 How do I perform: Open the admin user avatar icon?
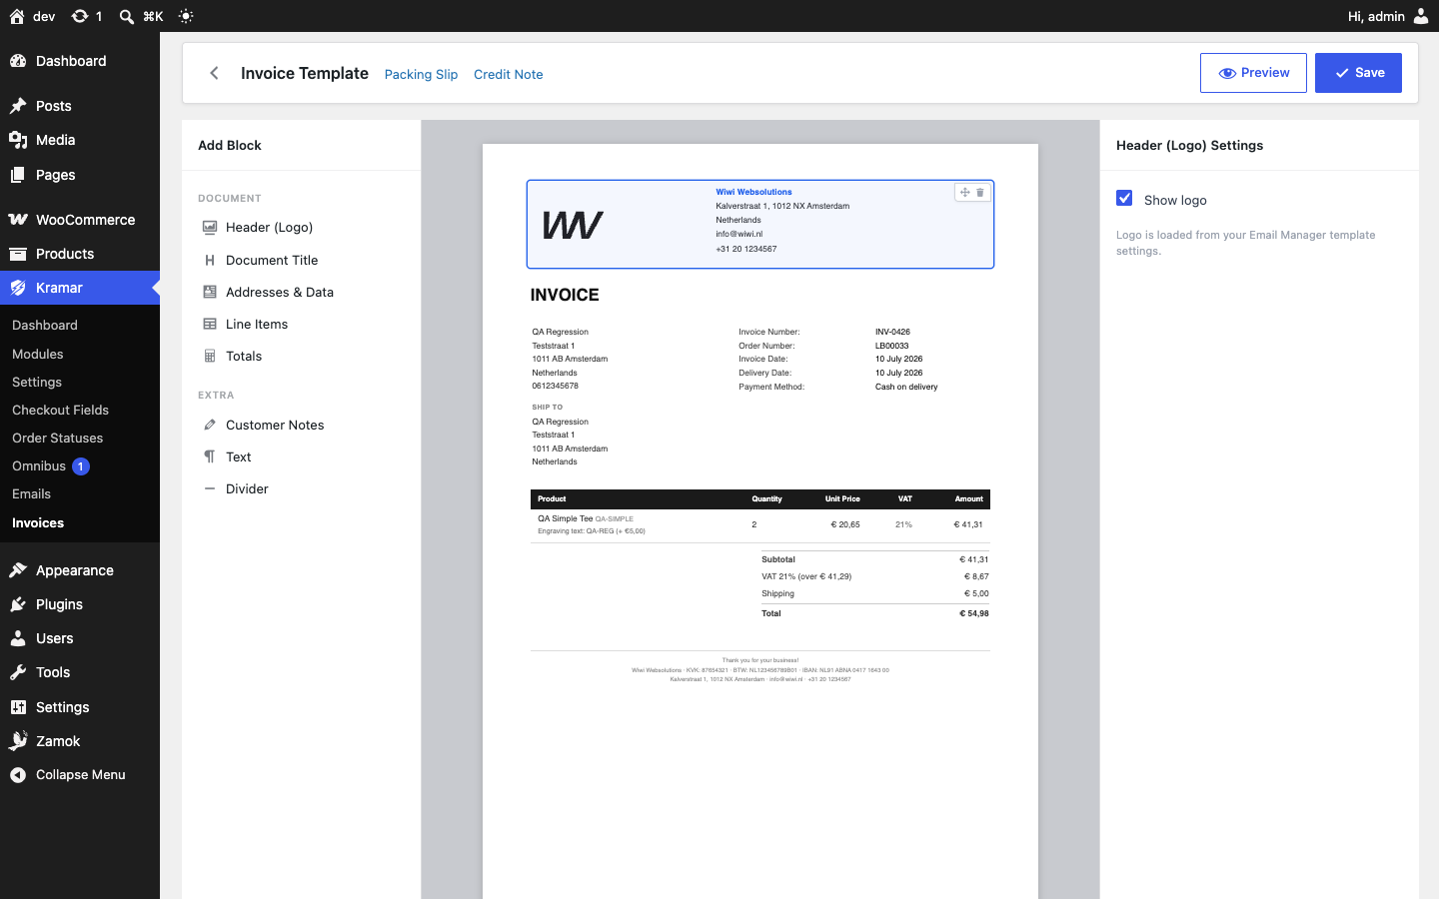1421,16
